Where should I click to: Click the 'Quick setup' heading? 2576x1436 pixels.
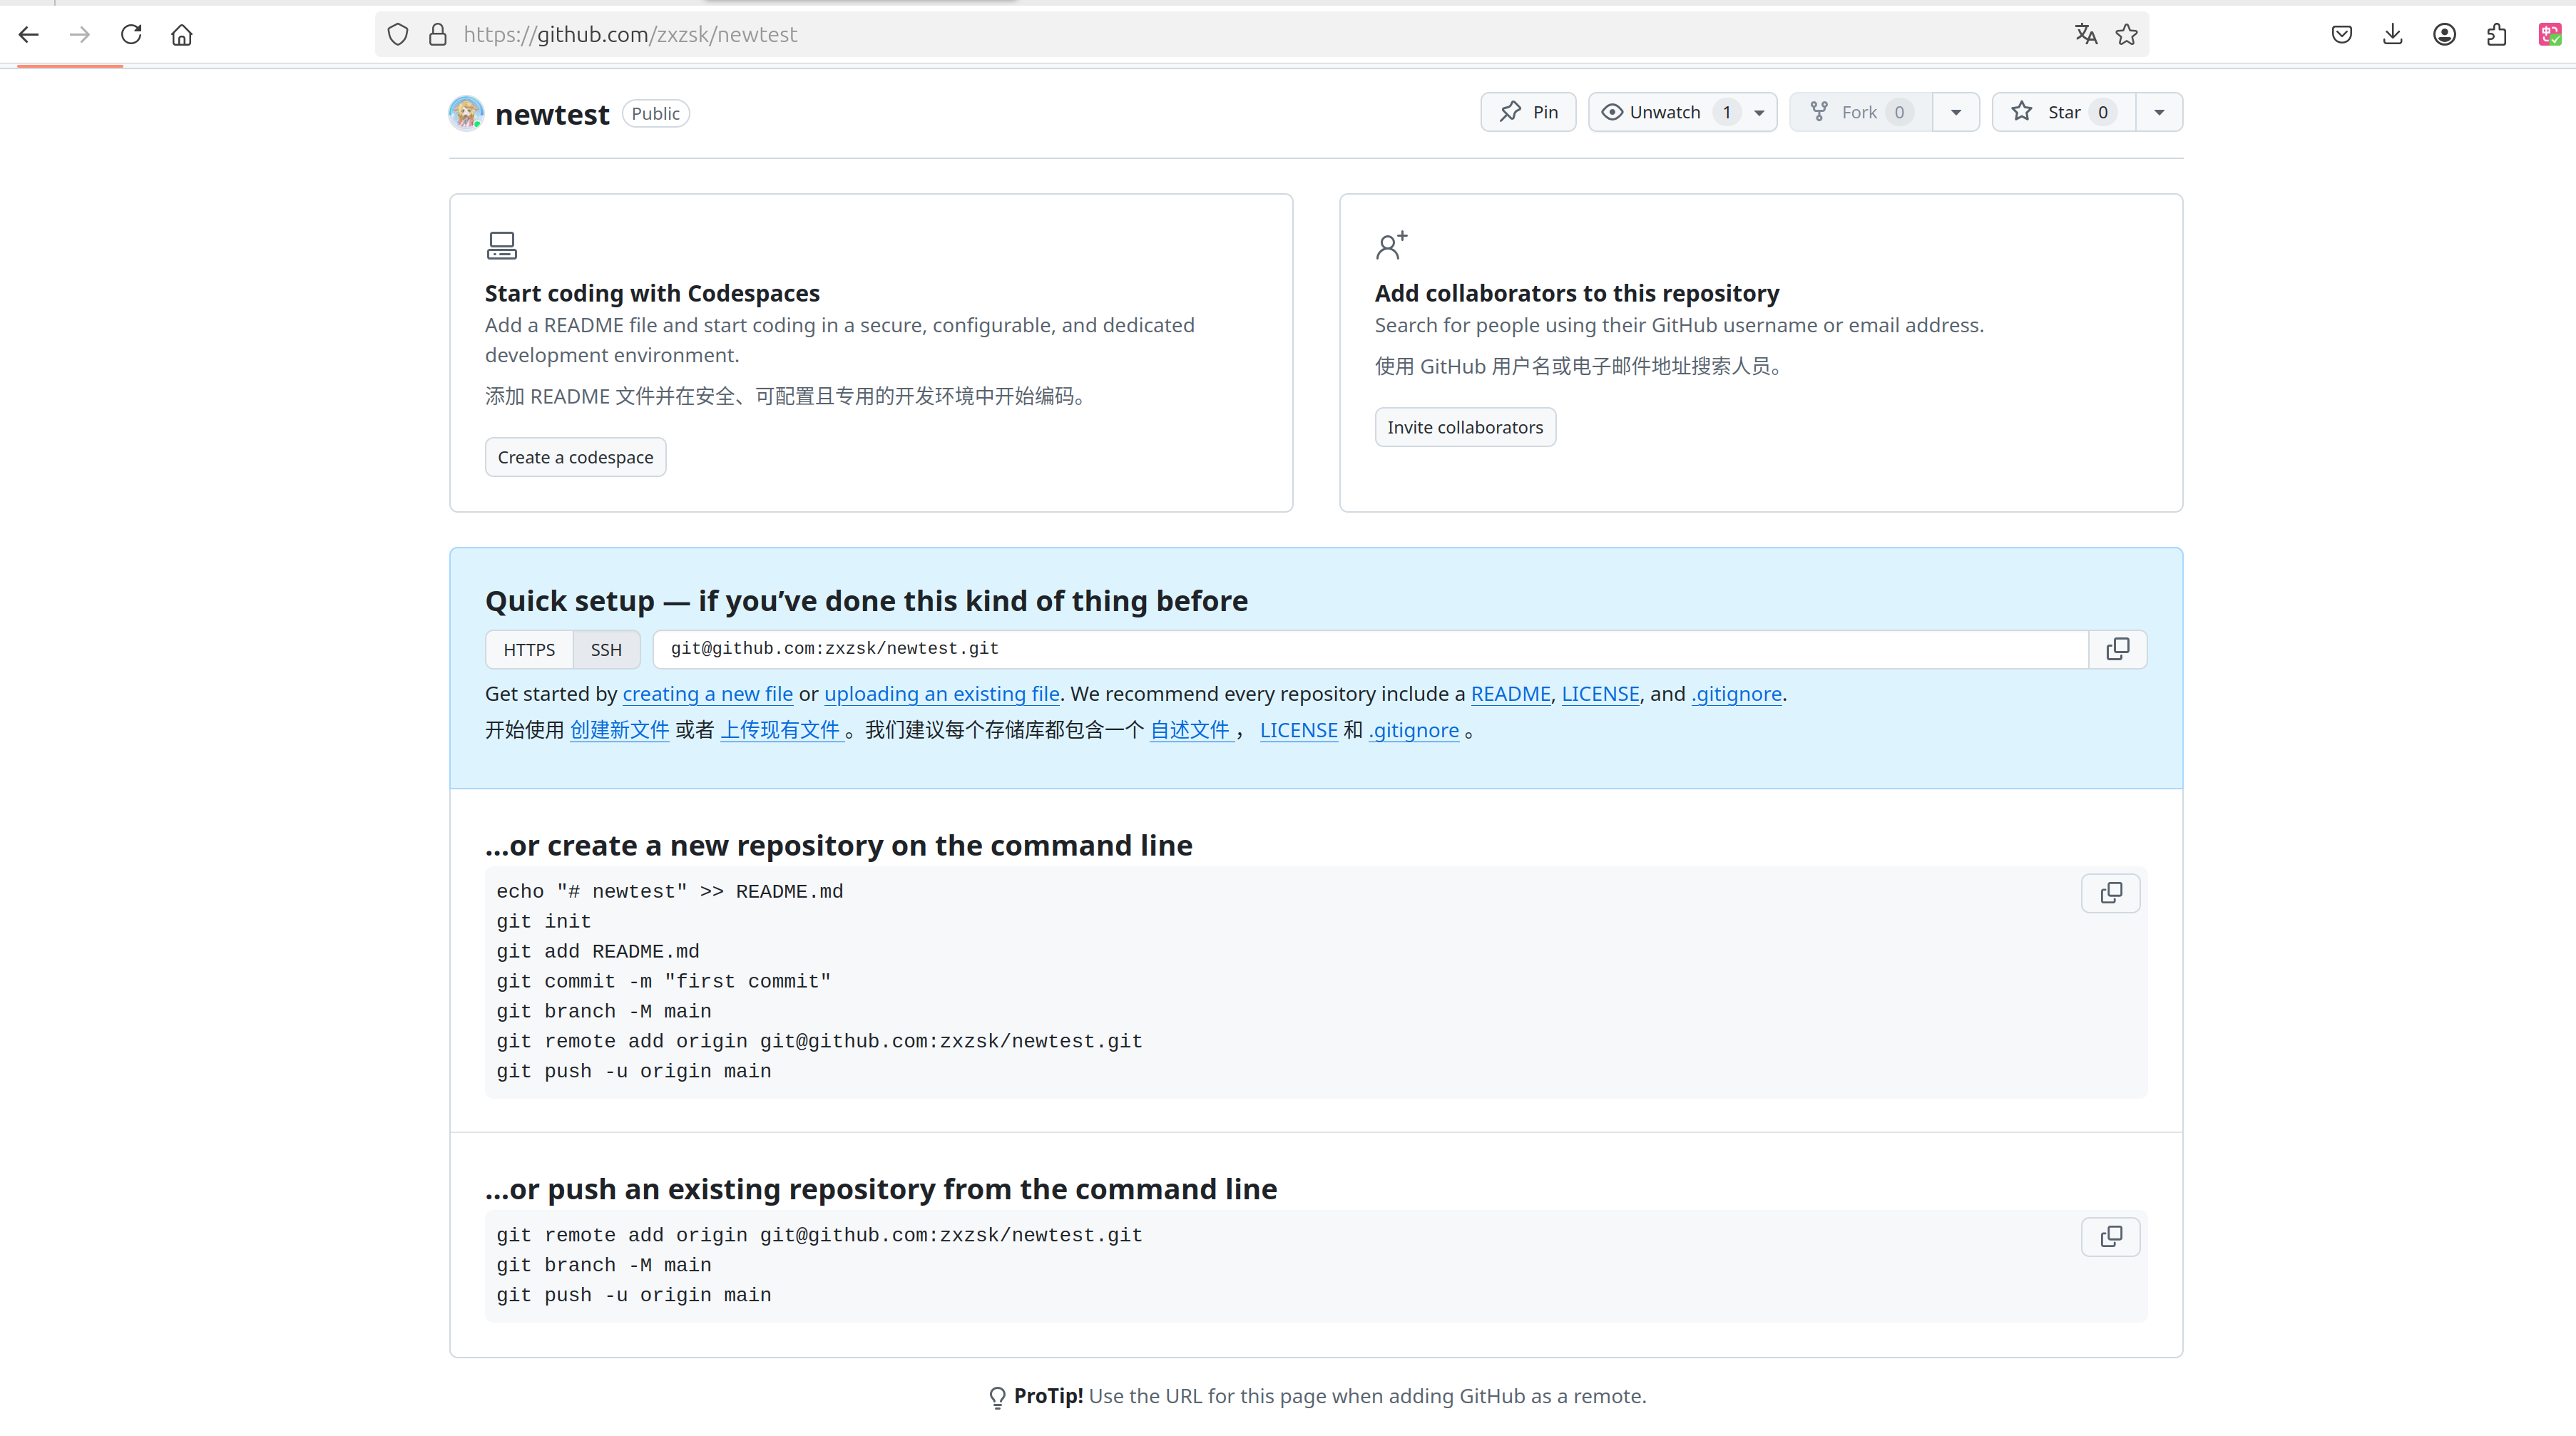[866, 601]
